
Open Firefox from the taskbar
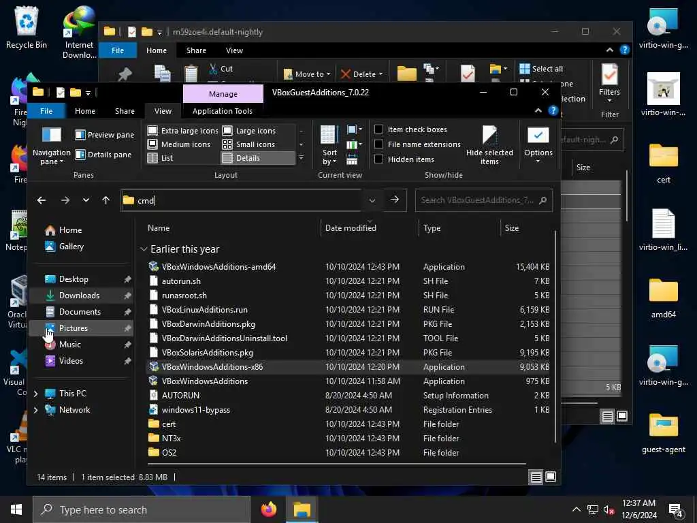269,509
